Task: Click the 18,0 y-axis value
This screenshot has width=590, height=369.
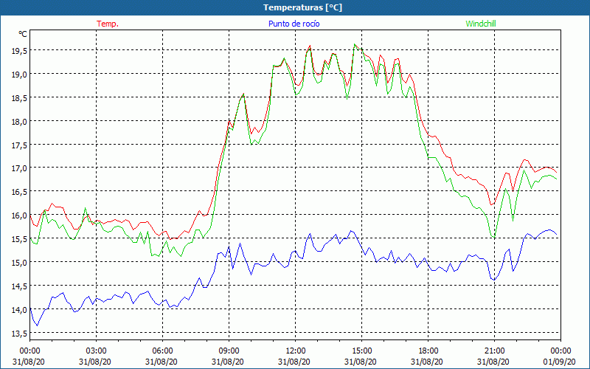Action: (x=19, y=122)
